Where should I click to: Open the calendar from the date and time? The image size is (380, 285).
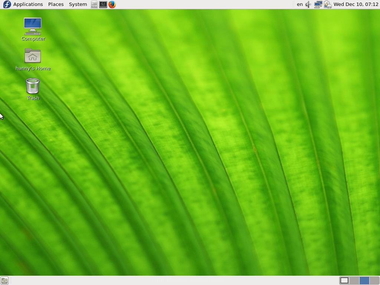[x=356, y=4]
